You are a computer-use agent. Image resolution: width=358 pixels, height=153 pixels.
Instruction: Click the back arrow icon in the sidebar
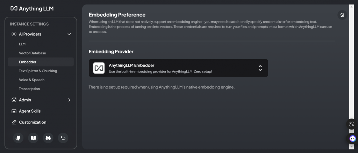click(x=63, y=138)
